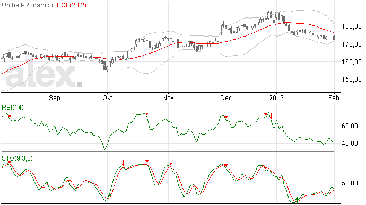The width and height of the screenshot is (366, 205).
Task: Click the RSI 40,00 axis value
Action: (x=350, y=144)
